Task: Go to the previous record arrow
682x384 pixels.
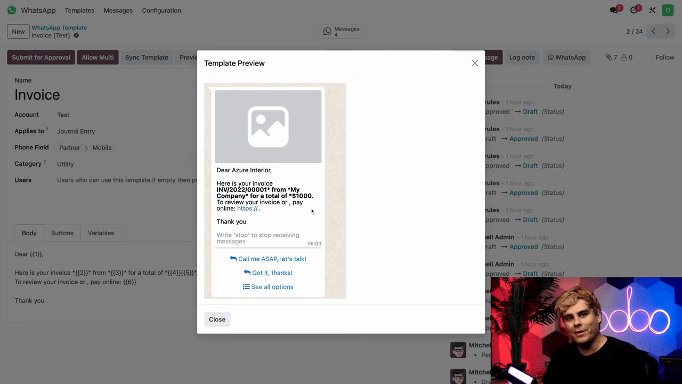Action: click(x=654, y=31)
